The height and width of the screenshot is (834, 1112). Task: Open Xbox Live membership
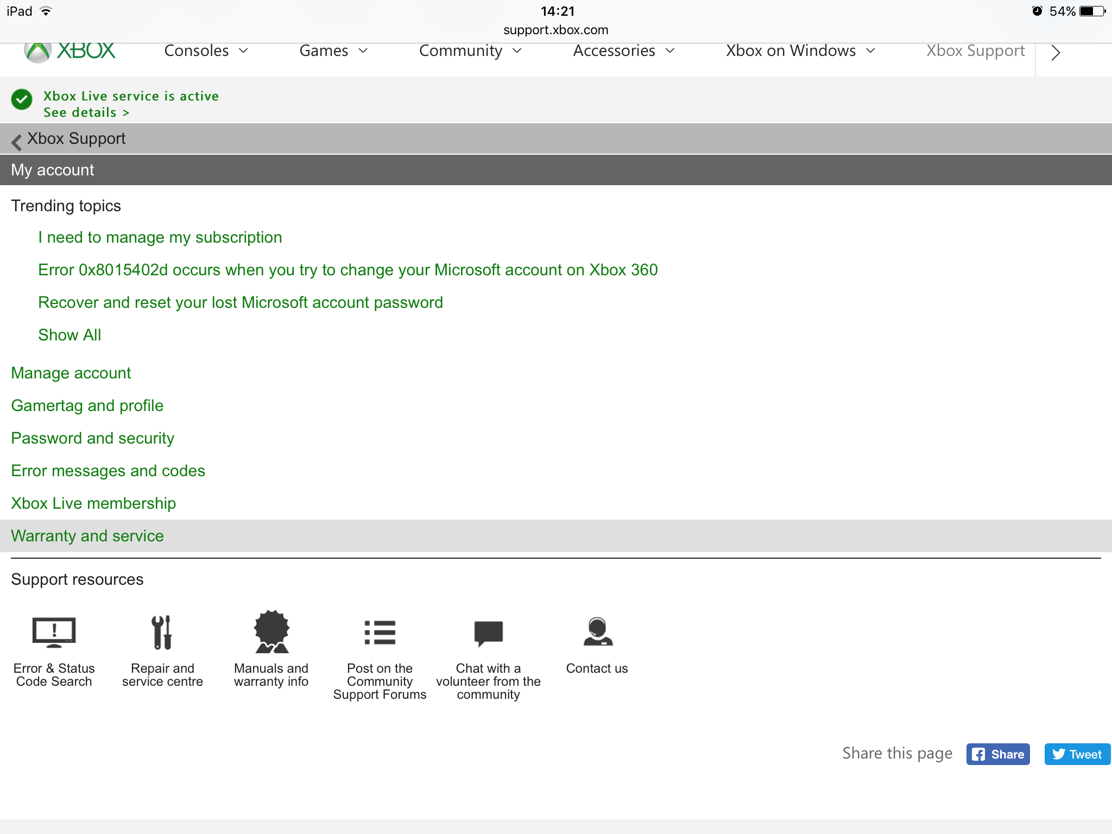coord(93,503)
